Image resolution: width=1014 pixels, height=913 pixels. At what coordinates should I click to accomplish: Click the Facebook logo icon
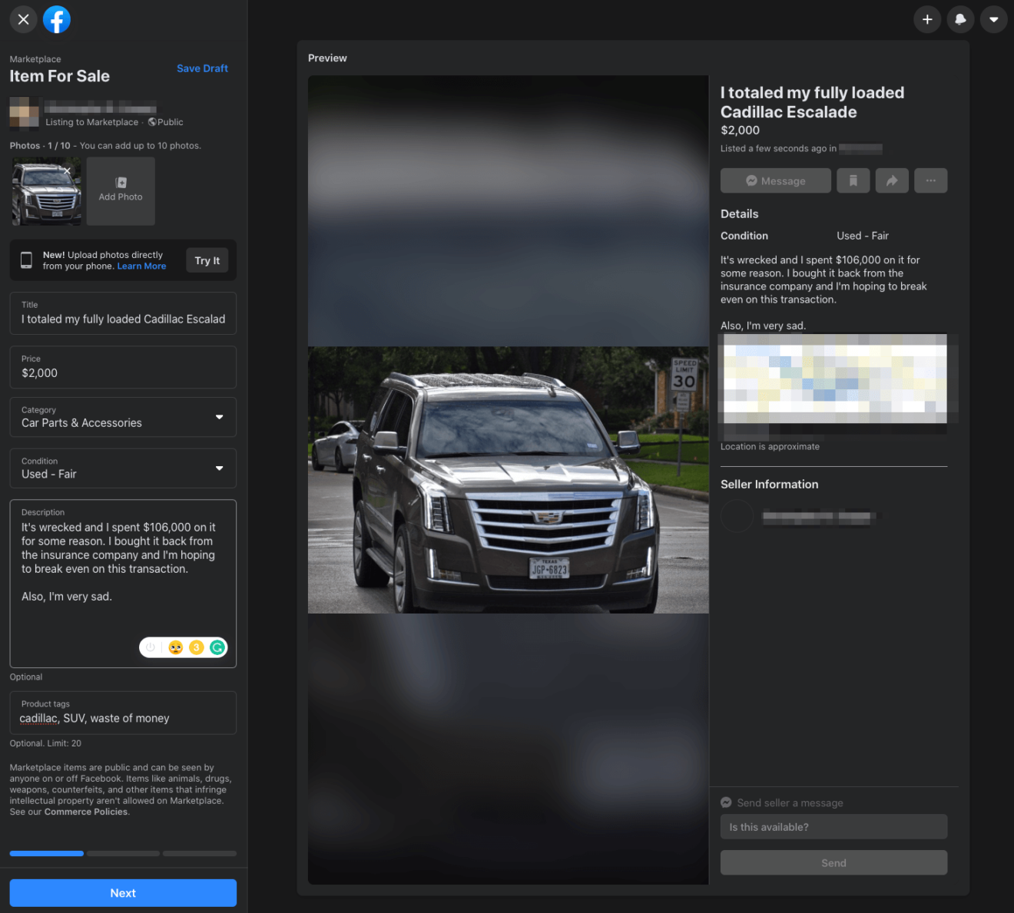(57, 19)
